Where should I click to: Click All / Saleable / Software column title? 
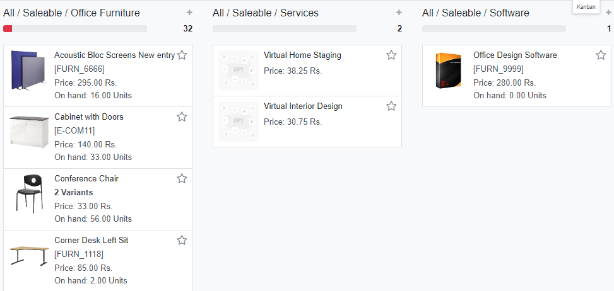476,13
